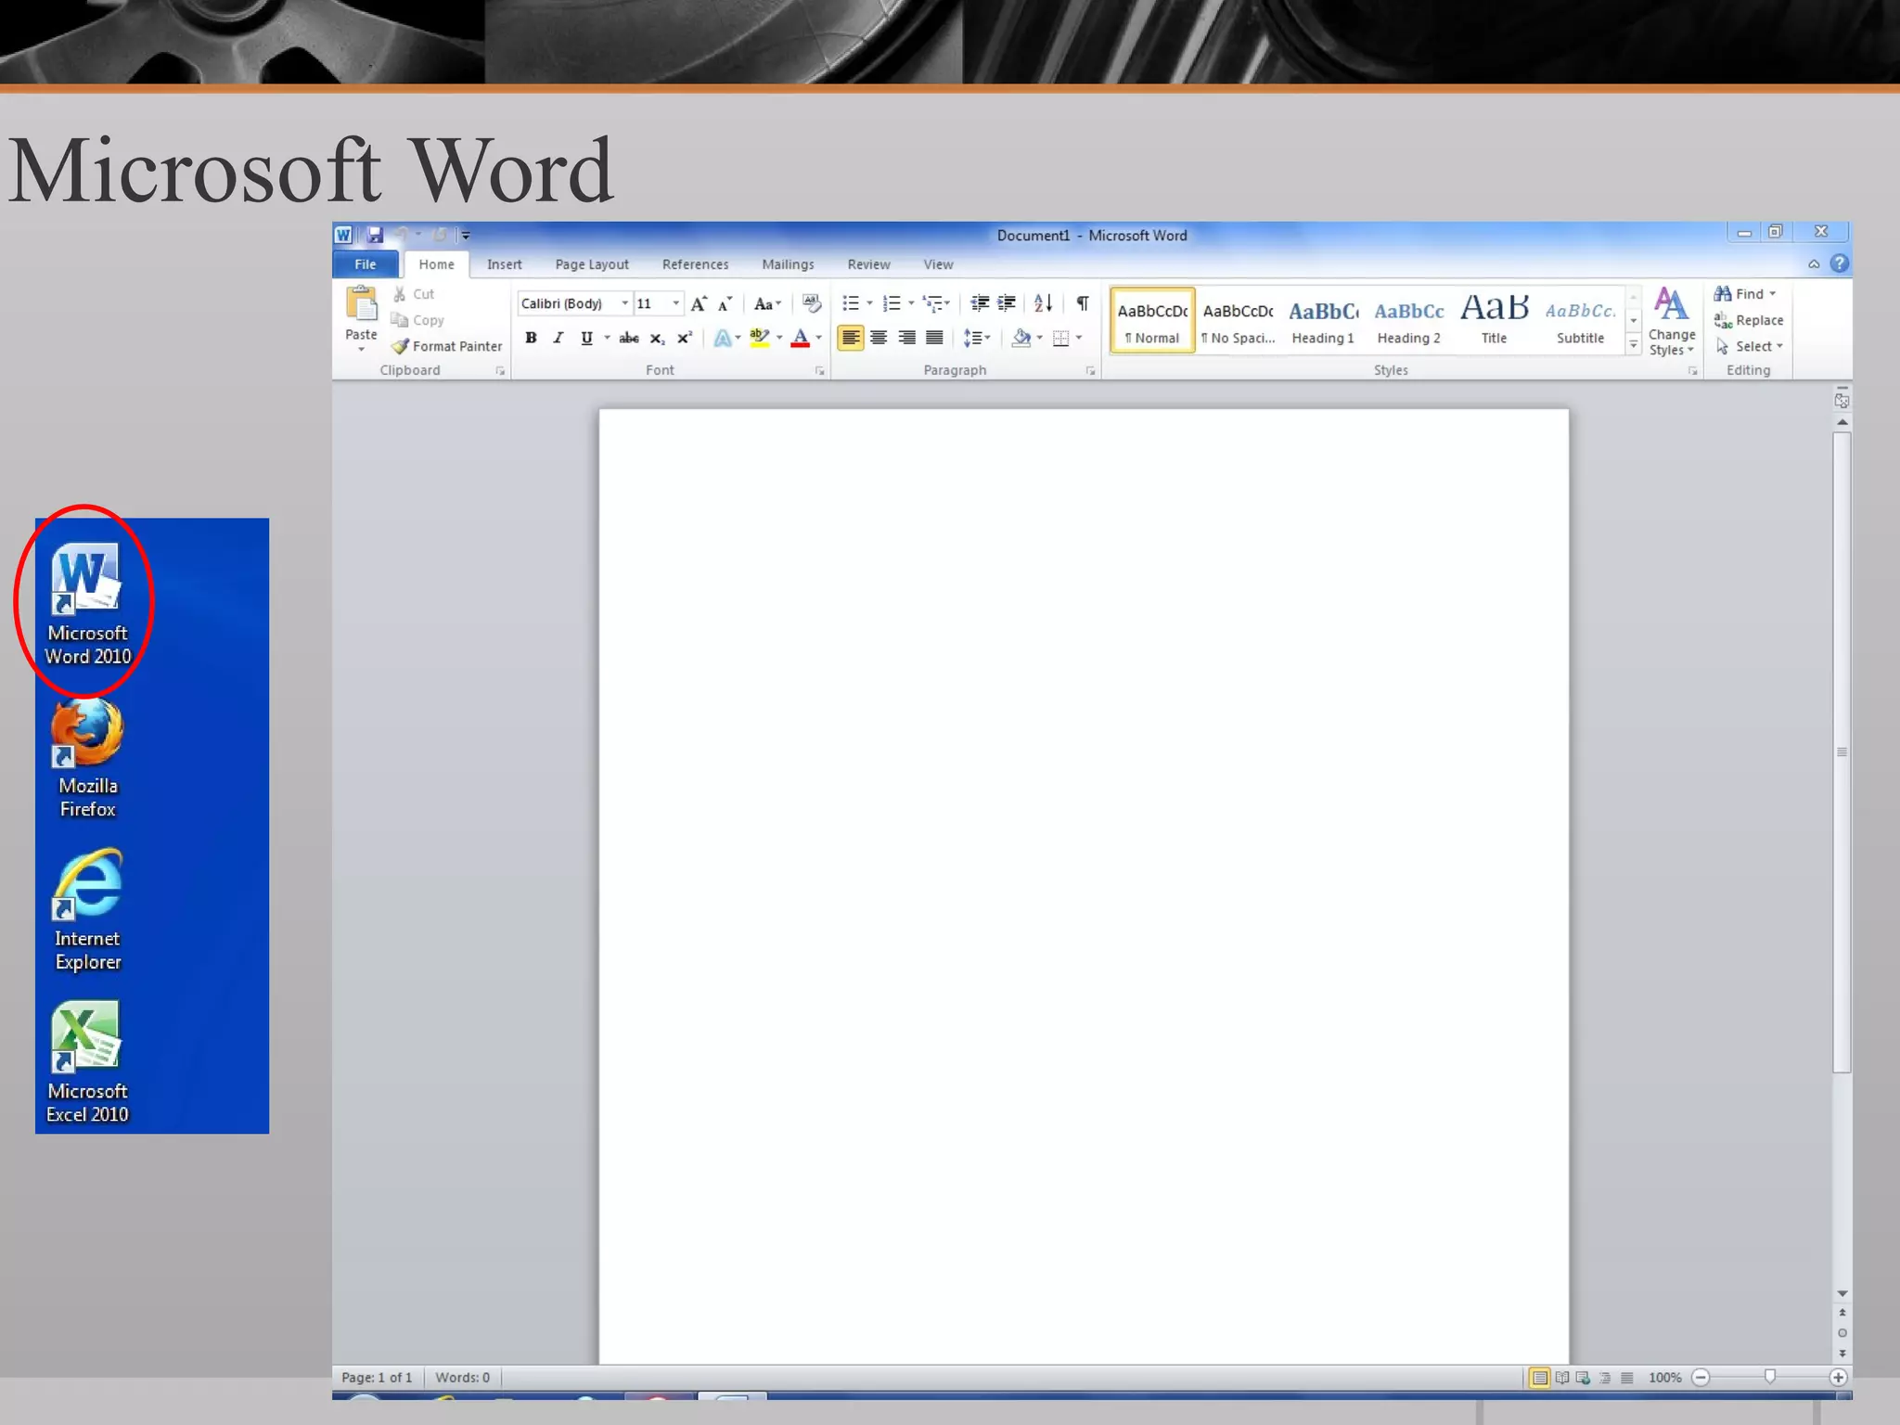Click the Bullets list icon
The image size is (1900, 1425).
pos(850,303)
